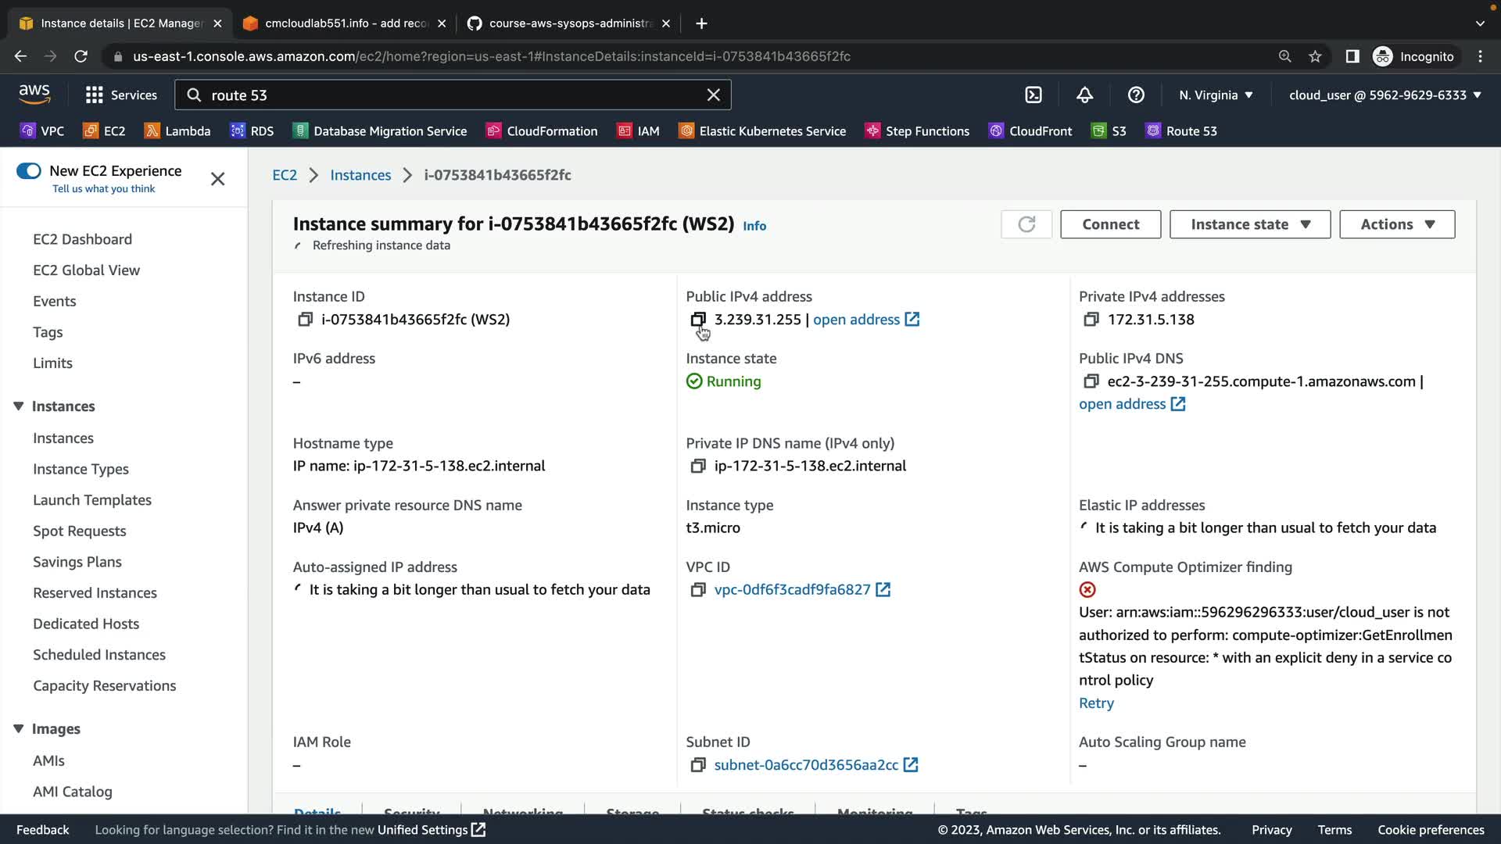Expand the Instance state dropdown

tap(1249, 224)
